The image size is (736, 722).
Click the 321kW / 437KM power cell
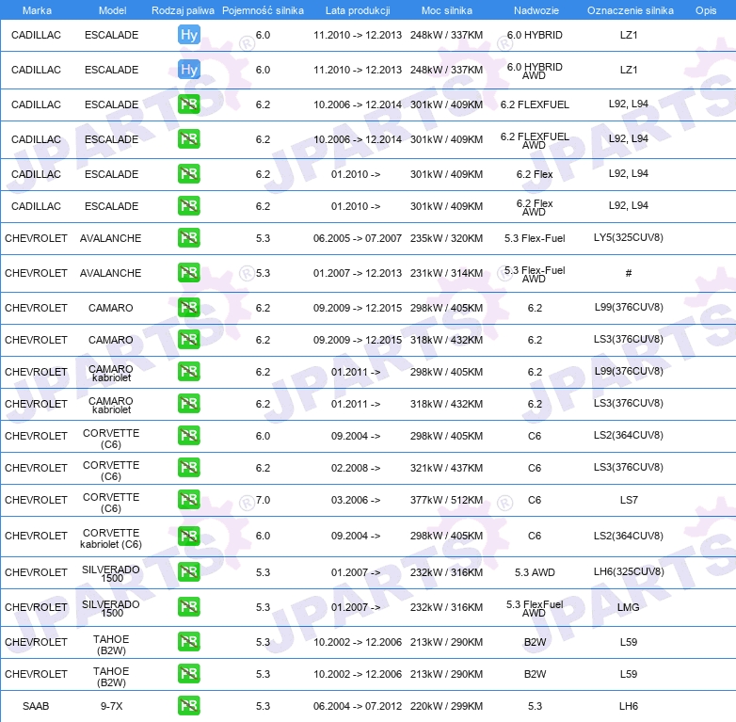coord(446,468)
